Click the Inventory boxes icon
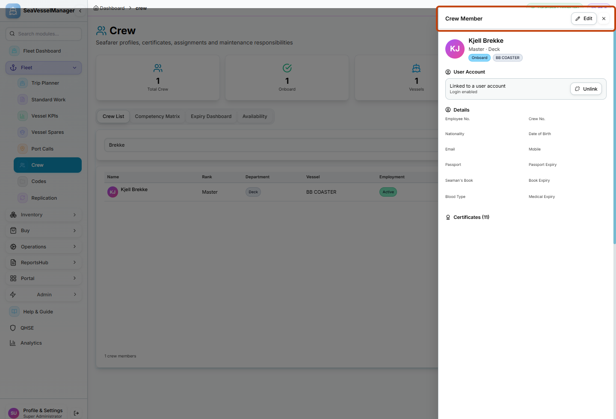Image resolution: width=616 pixels, height=419 pixels. [x=13, y=215]
